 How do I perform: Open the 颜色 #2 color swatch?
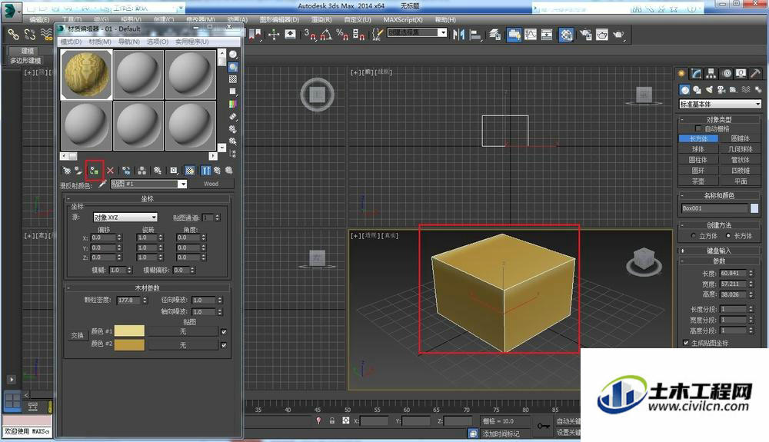click(x=129, y=344)
